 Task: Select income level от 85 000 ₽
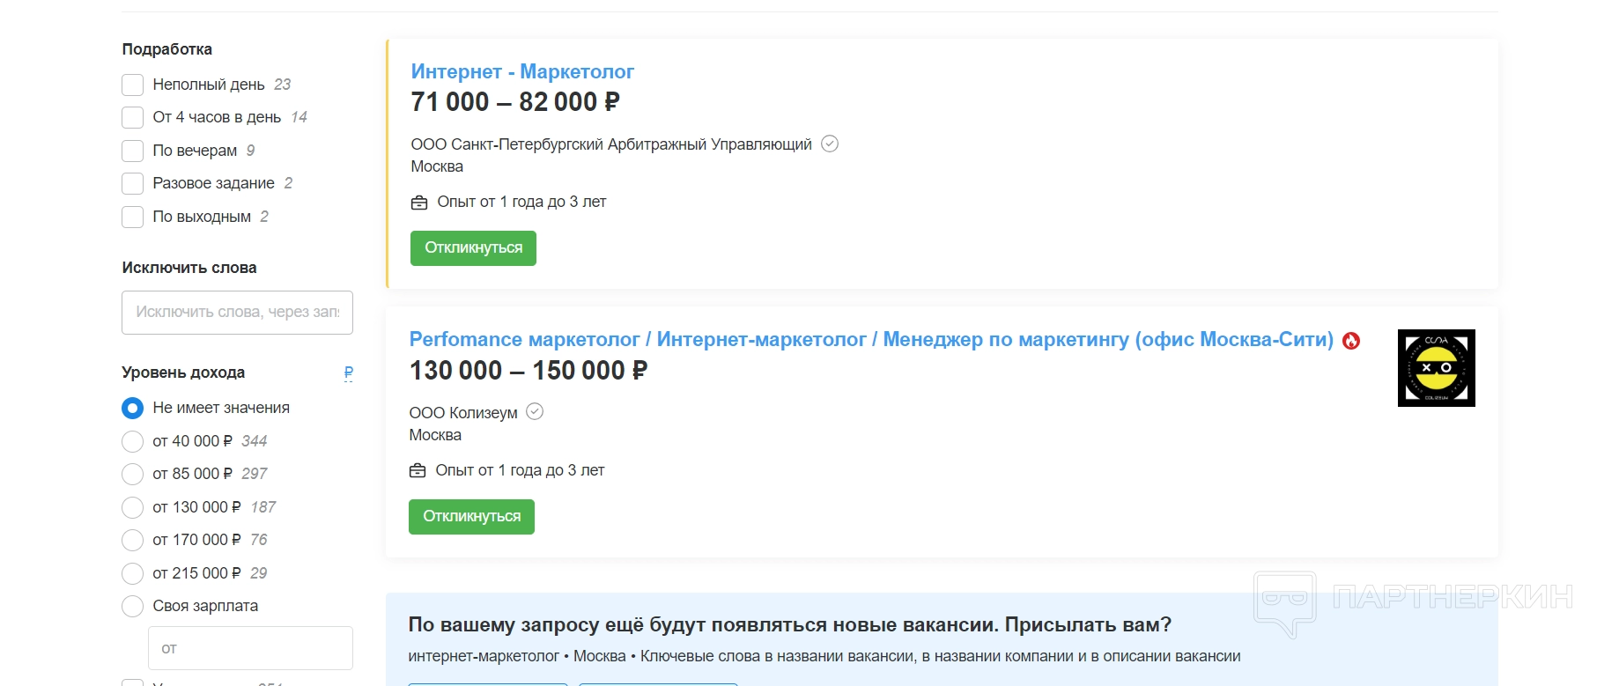pos(133,474)
